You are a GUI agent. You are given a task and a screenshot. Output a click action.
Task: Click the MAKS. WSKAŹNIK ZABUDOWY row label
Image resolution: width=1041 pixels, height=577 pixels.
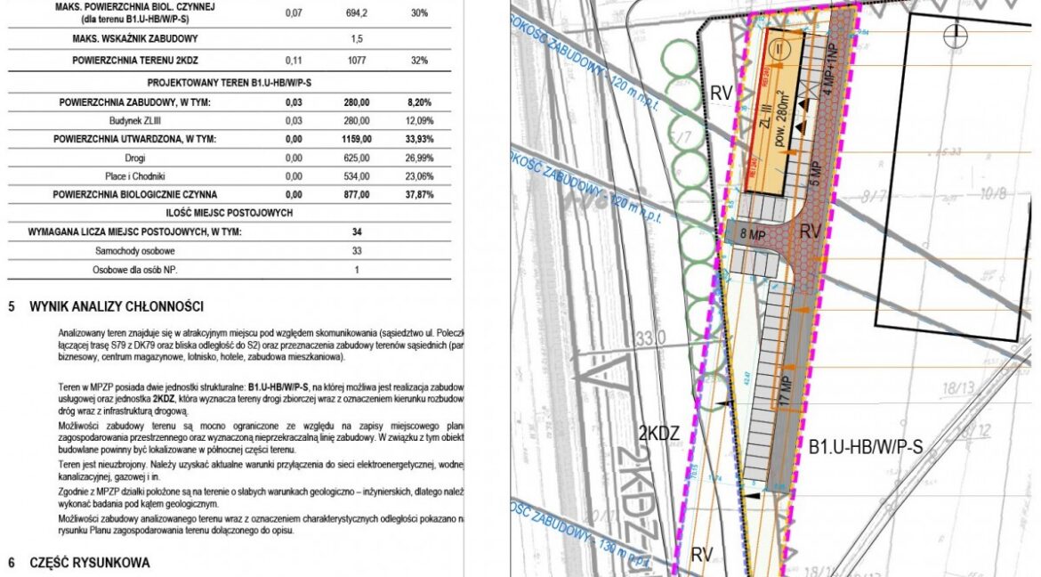(135, 39)
